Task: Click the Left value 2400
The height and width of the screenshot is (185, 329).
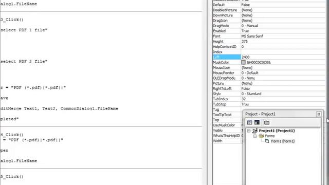Action: pyautogui.click(x=246, y=57)
